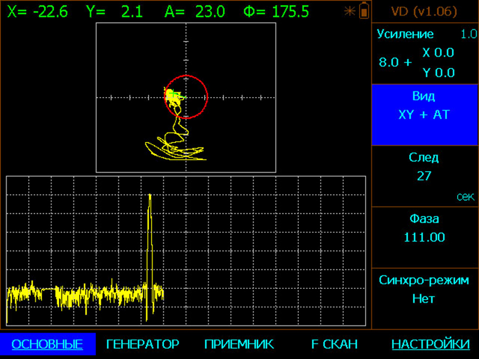Select the Вид XY + AT view option
The width and height of the screenshot is (479, 359).
point(425,115)
